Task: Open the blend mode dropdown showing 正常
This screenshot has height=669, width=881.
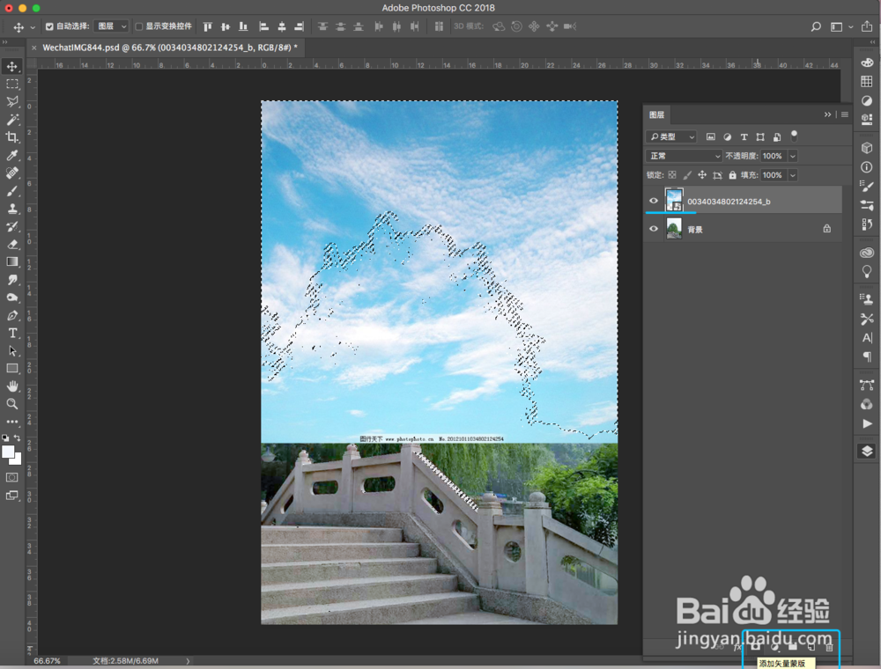Action: coord(684,156)
